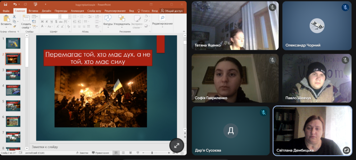Switch to slide sorter view in status bar

click(x=123, y=153)
